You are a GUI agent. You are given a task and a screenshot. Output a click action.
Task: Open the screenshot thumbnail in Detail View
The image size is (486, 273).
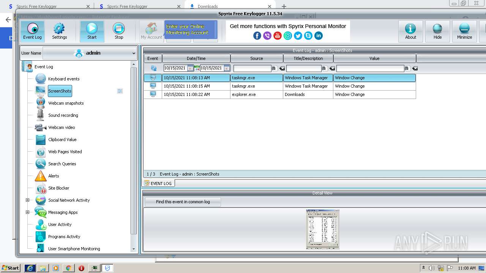[322, 229]
